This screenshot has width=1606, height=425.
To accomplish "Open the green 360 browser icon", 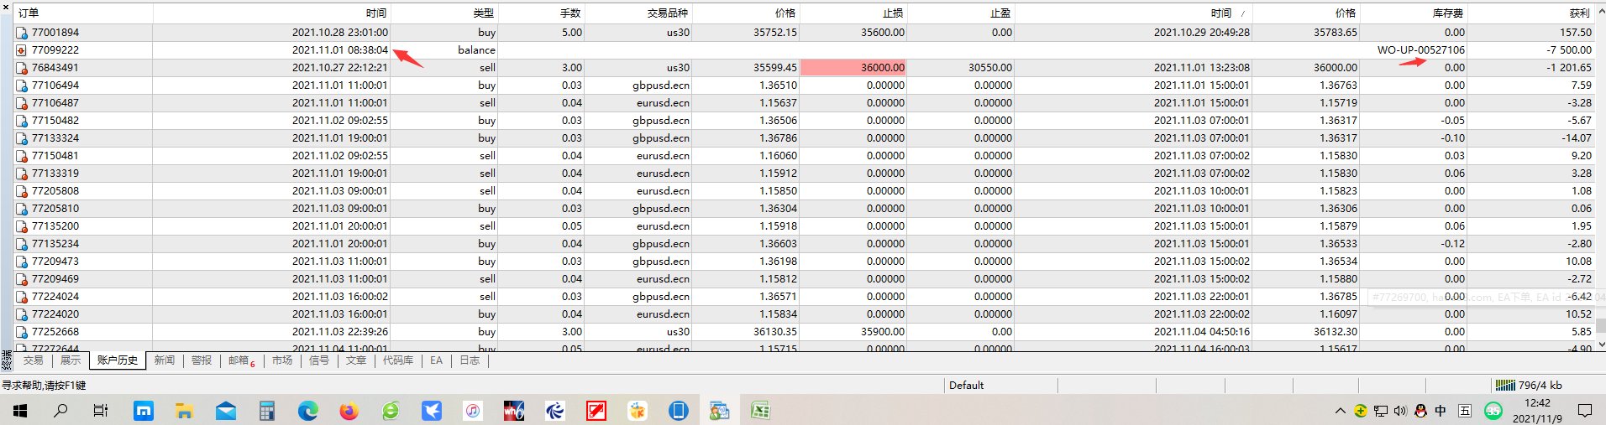I will pos(391,411).
